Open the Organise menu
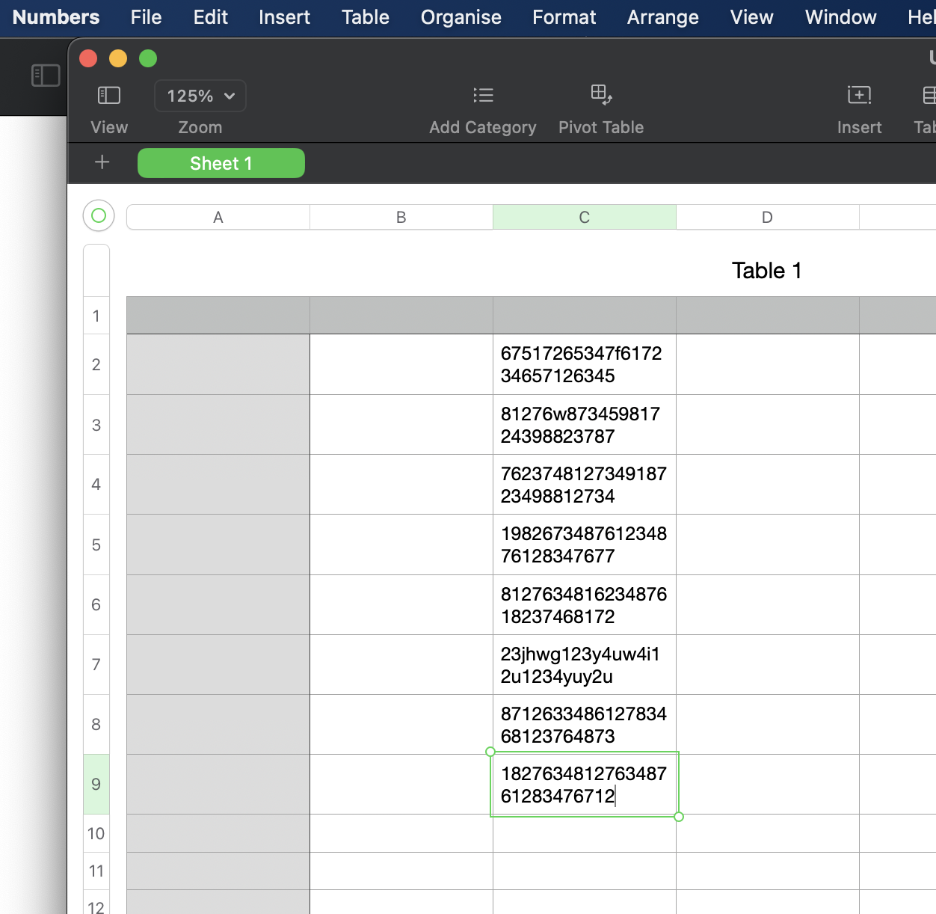The image size is (936, 914). [461, 17]
